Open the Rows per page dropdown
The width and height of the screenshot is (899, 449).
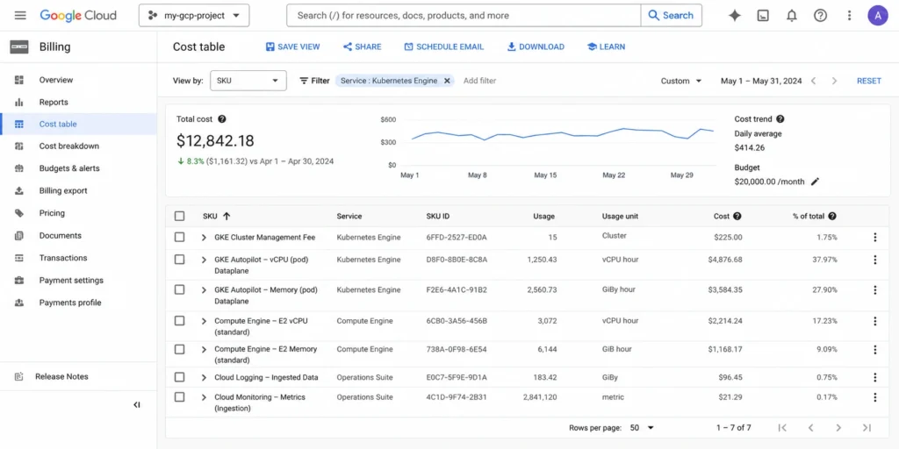[x=642, y=428]
